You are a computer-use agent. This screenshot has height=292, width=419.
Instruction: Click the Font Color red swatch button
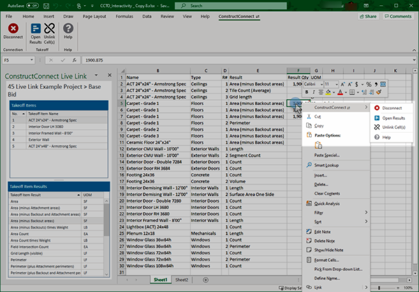(340, 92)
